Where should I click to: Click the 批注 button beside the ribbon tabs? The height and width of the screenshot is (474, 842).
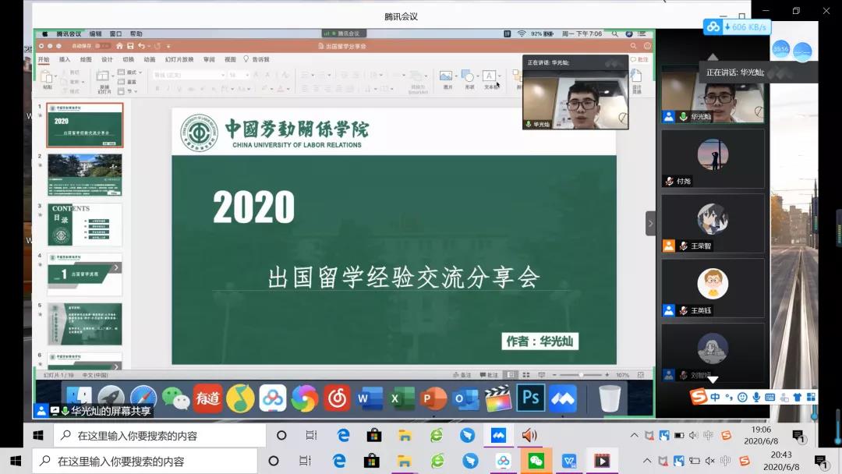[639, 59]
